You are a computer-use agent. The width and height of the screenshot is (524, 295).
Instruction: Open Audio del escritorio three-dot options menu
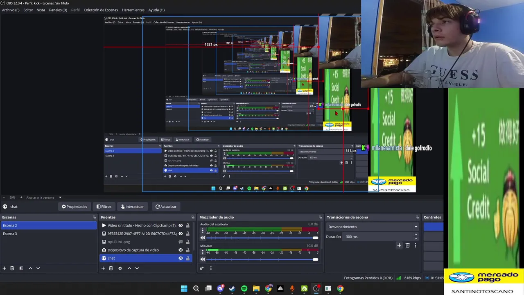click(x=203, y=231)
